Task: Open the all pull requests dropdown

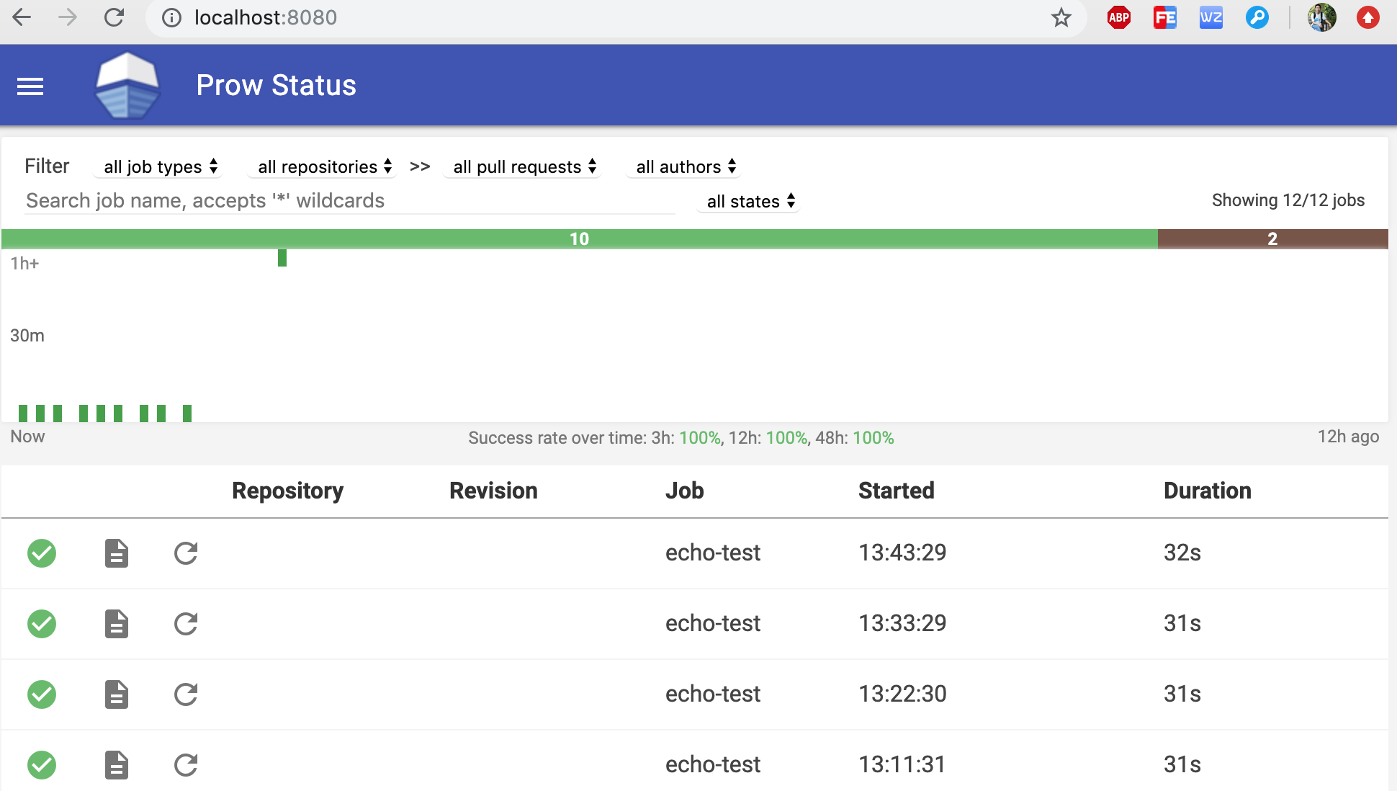Action: point(524,167)
